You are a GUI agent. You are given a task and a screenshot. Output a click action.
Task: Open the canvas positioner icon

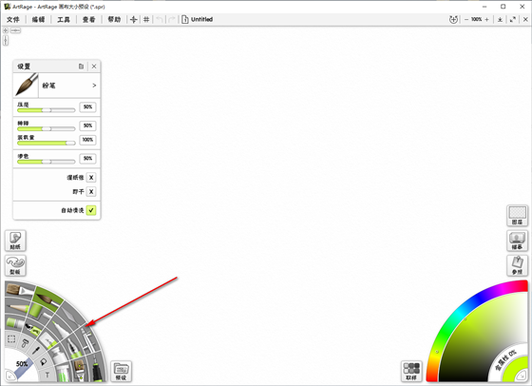(x=453, y=19)
